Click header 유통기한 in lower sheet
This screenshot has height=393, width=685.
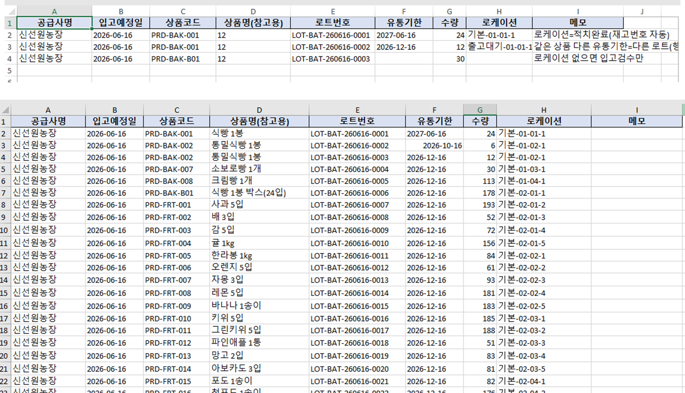coord(434,121)
